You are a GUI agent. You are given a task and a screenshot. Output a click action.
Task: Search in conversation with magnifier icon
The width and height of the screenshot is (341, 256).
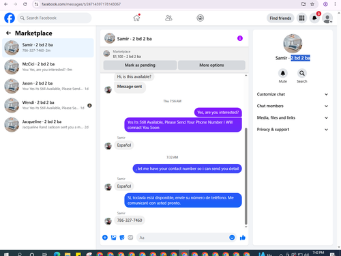302,73
